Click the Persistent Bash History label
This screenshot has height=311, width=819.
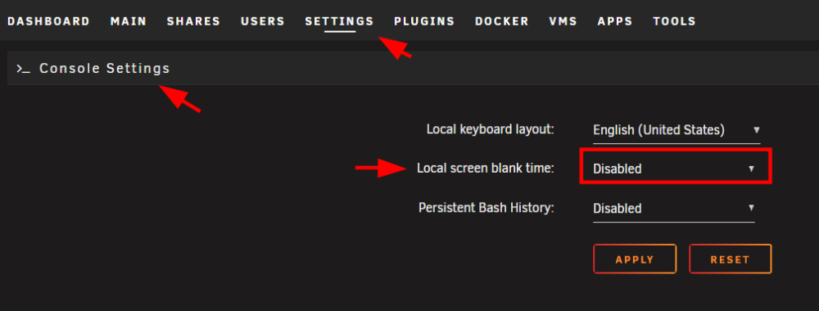pos(486,208)
